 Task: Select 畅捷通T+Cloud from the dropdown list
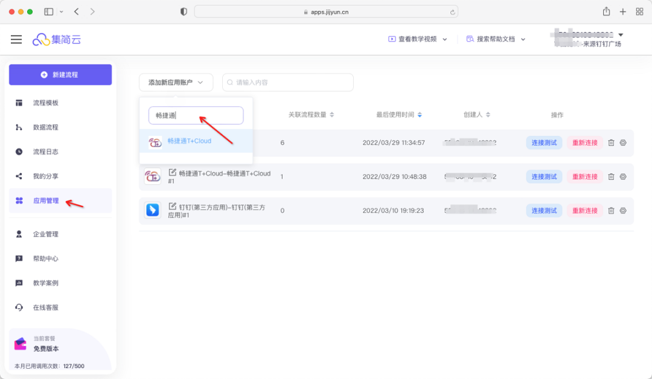pos(196,141)
